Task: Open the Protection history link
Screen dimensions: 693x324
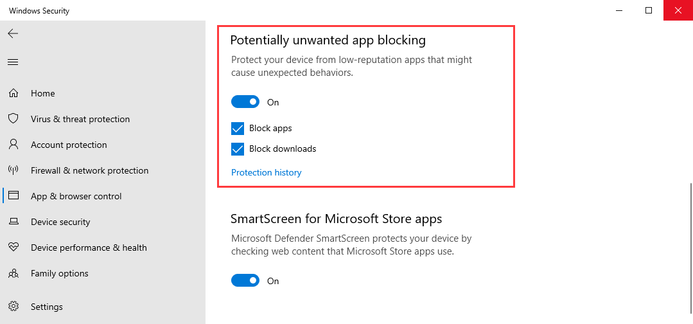Action: point(266,172)
